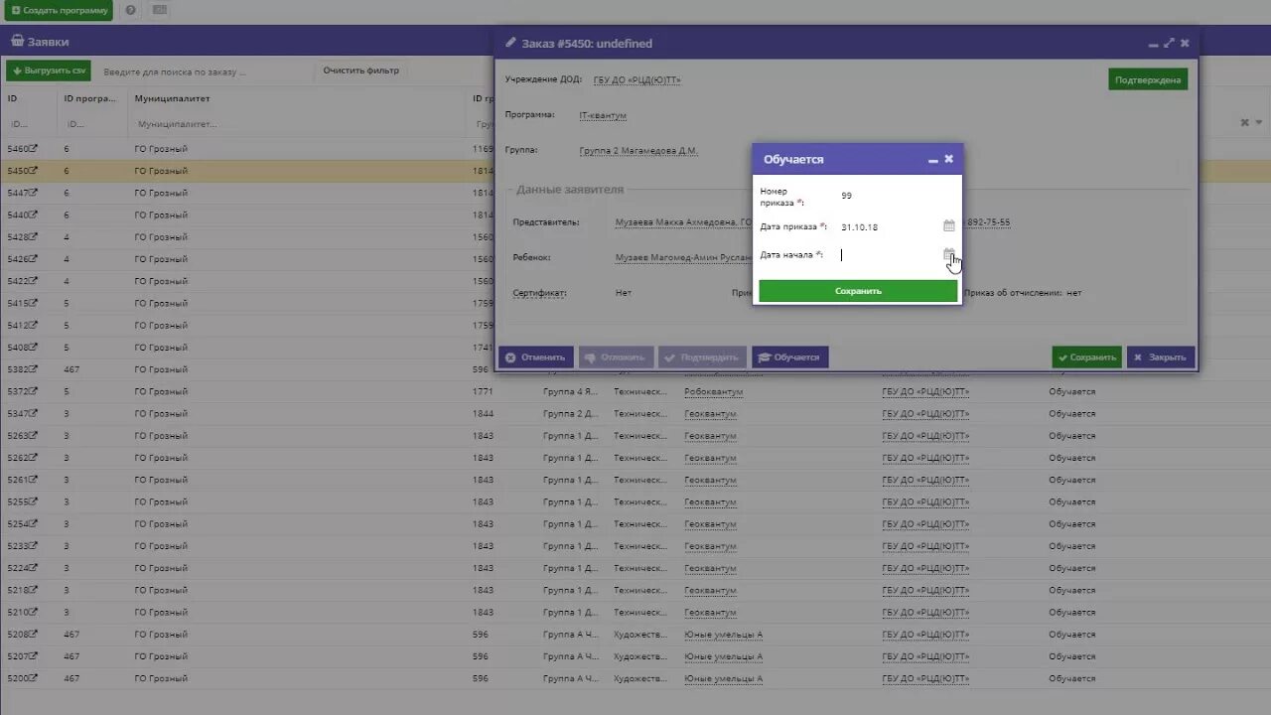Click the keyboard icon in top toolbar
The image size is (1271, 715).
coord(160,10)
